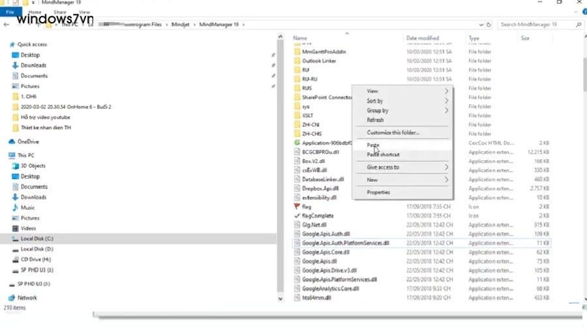Select Local Disk (D:) drive

tap(37, 249)
